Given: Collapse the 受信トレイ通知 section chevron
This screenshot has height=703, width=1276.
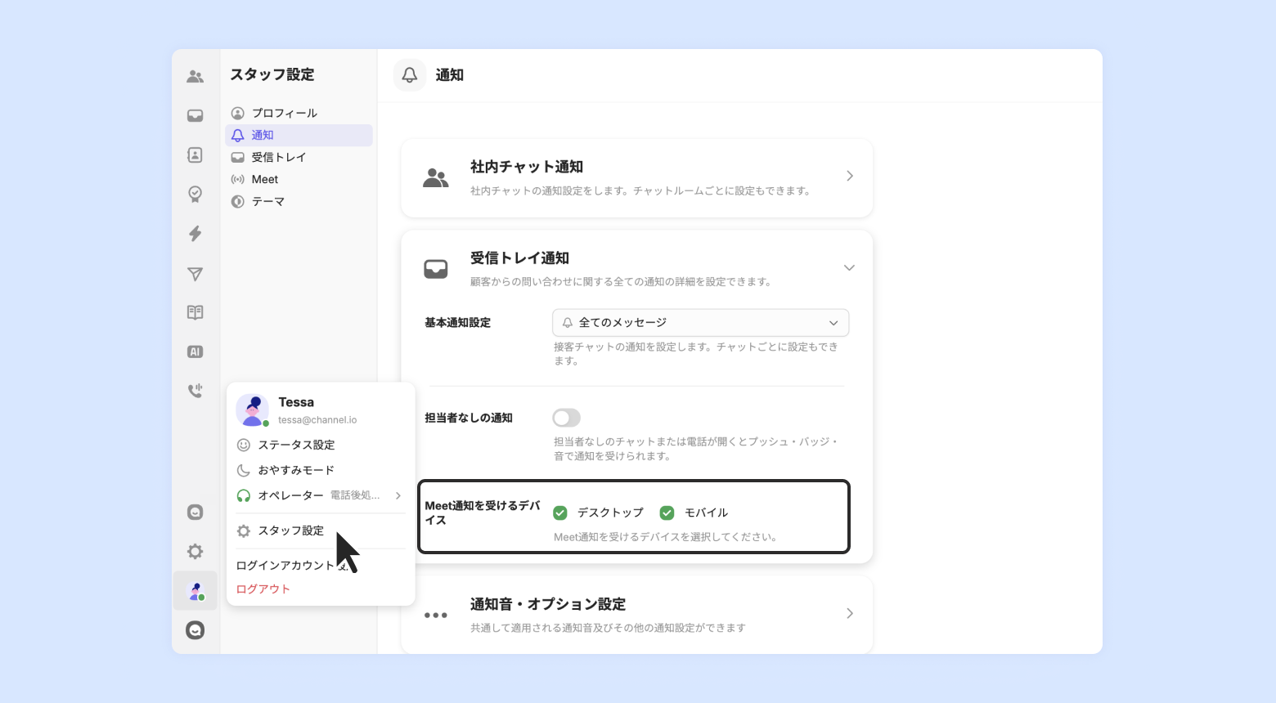Looking at the screenshot, I should 849,267.
